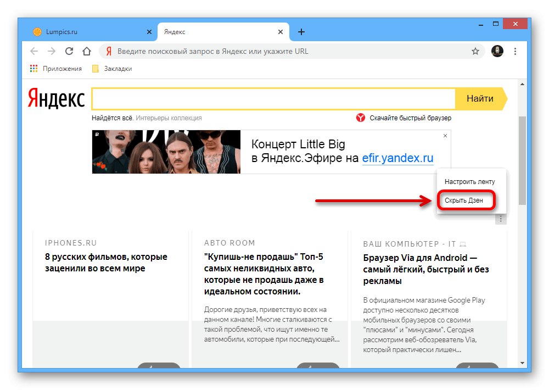Click text starting В официальном магазине Google Play

(424, 325)
